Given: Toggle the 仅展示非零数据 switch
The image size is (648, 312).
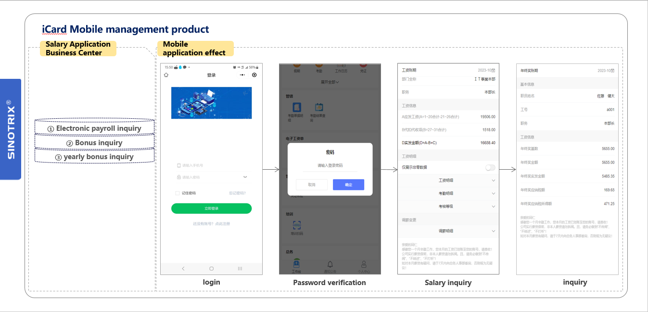Looking at the screenshot, I should point(490,167).
